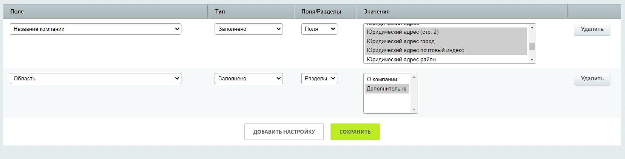Expand first row 'Заполнено' type dropdown
Screen dimensions: 625x159
[249, 29]
